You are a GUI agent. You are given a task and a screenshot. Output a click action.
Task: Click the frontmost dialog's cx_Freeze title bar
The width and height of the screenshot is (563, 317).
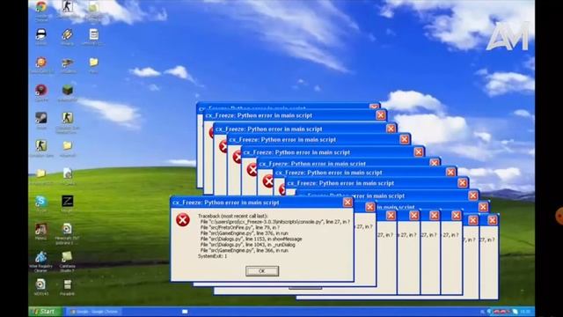point(256,203)
